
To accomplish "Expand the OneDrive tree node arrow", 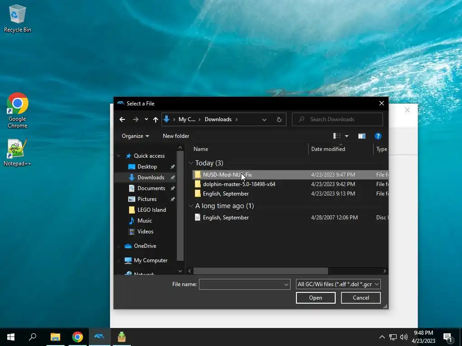I will click(119, 246).
